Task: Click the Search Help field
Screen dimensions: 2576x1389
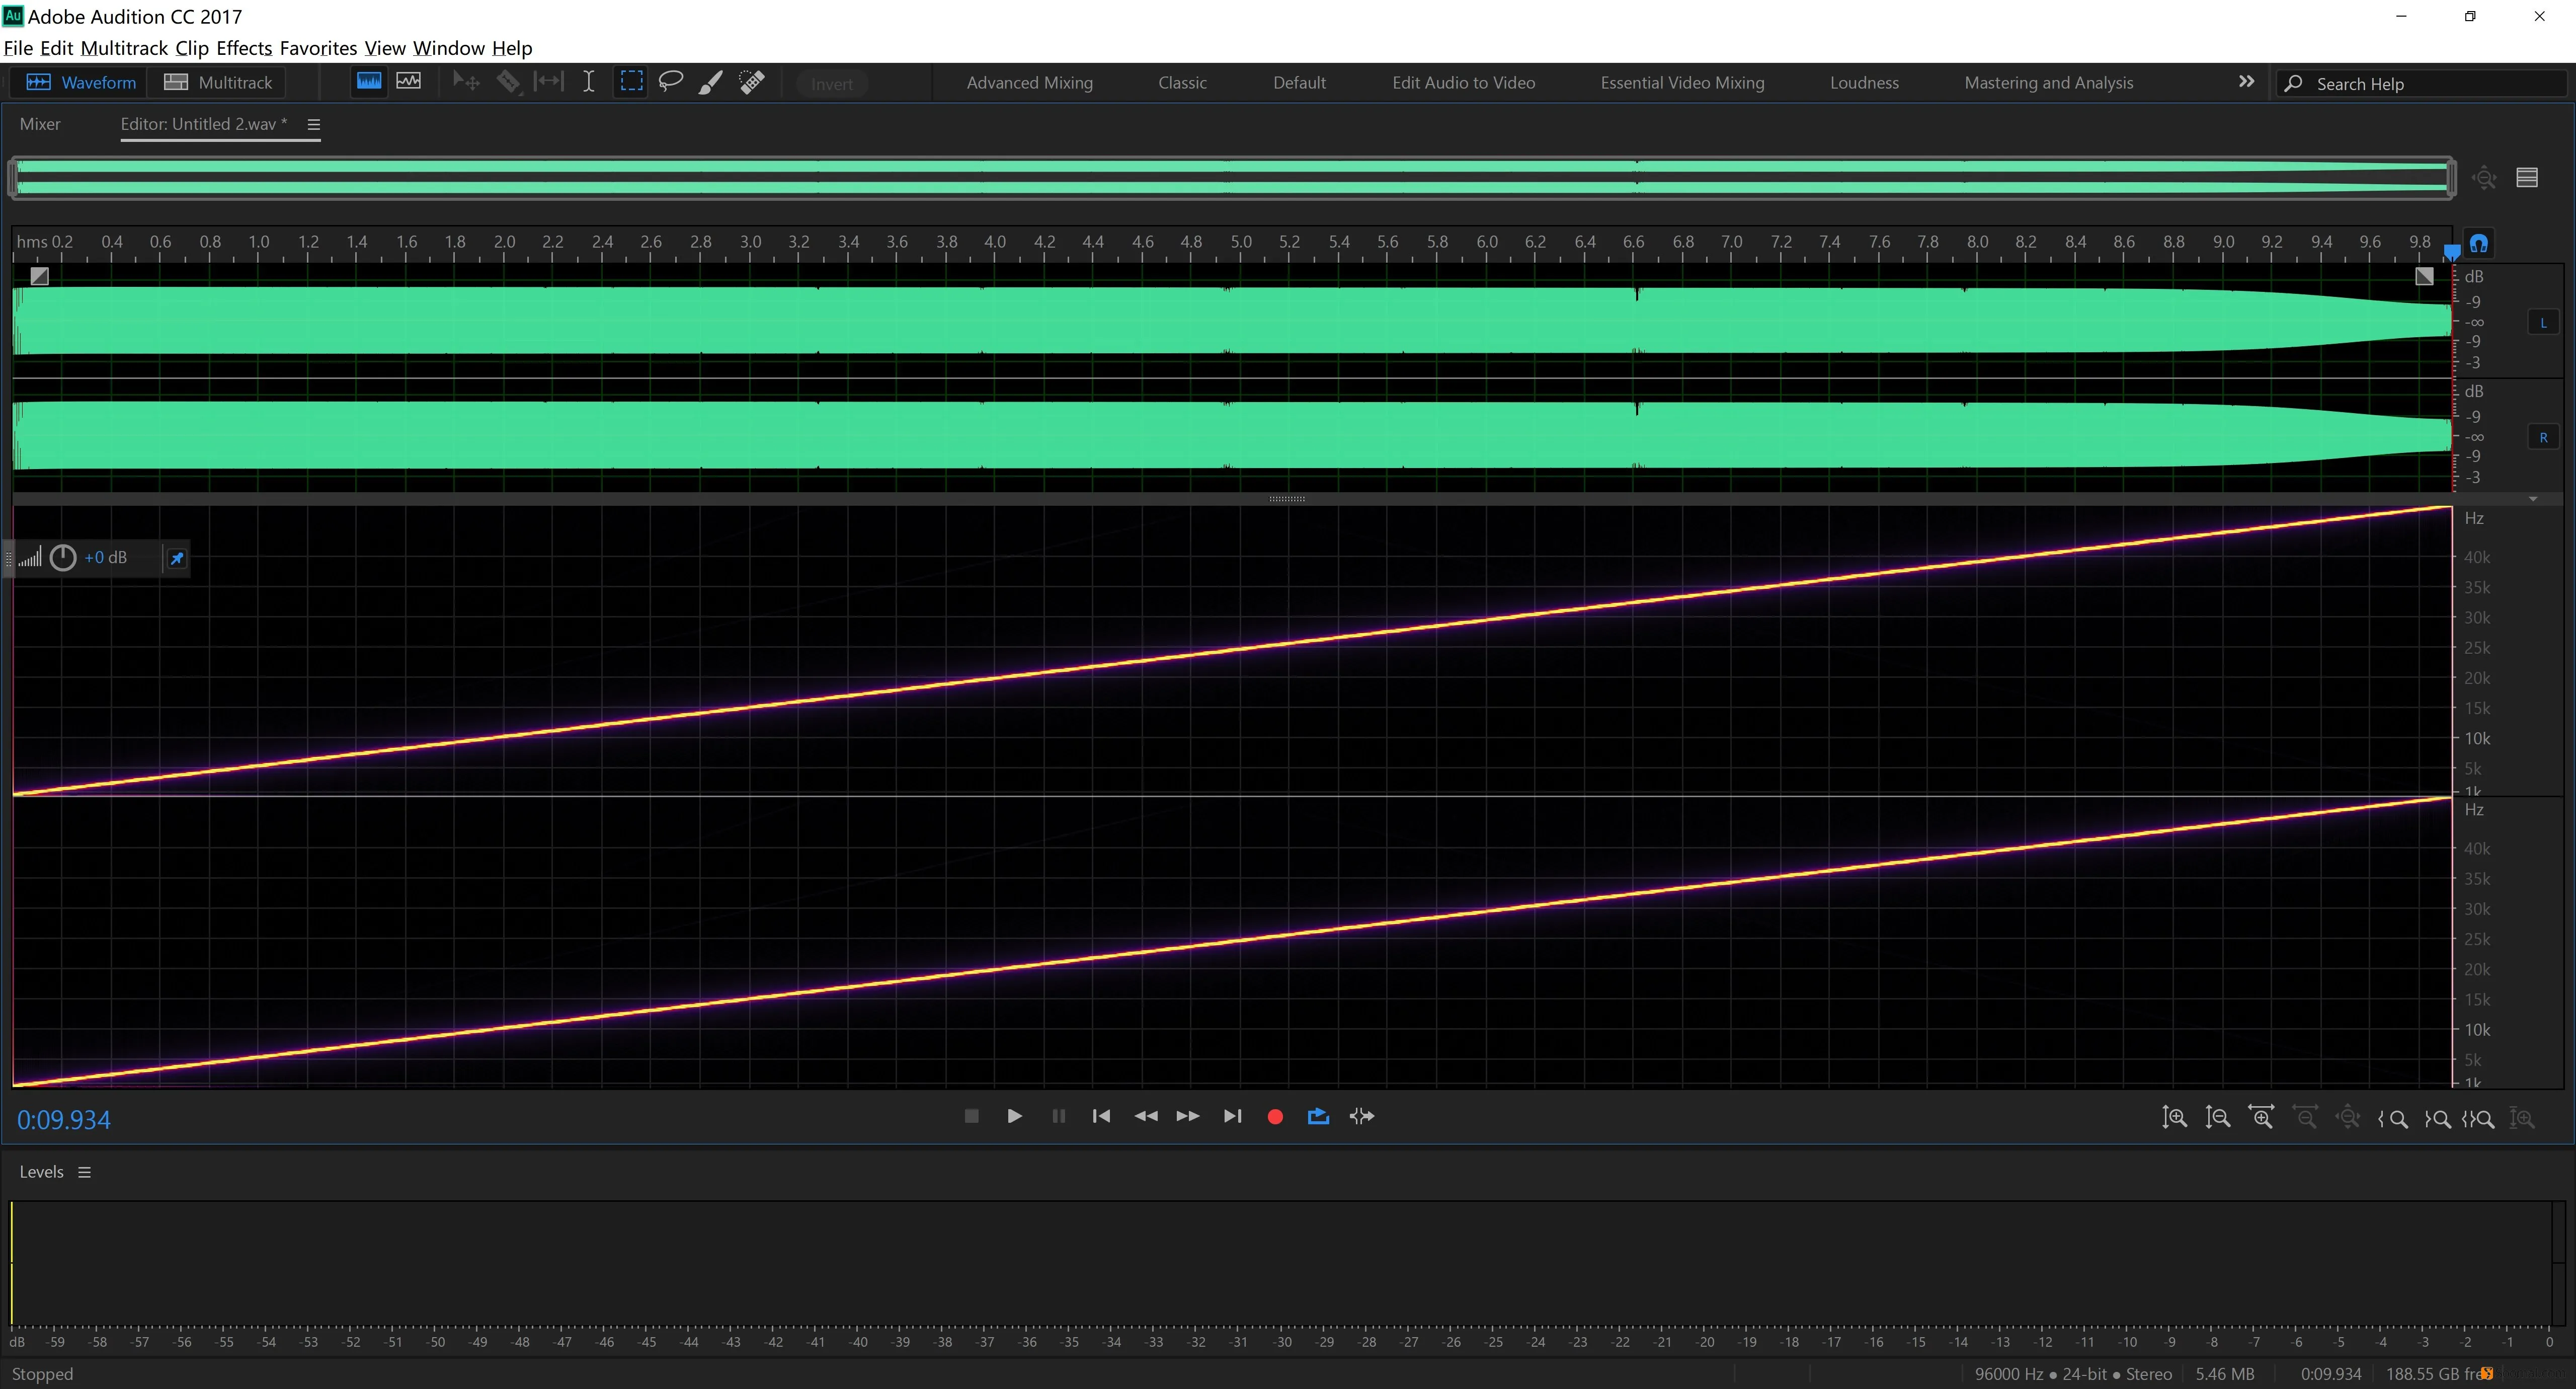Action: tap(2421, 84)
